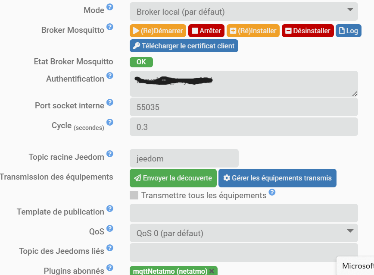Open help icon beside Plugins abonnés
Viewport: 374px width, 275px height.
pos(110,268)
